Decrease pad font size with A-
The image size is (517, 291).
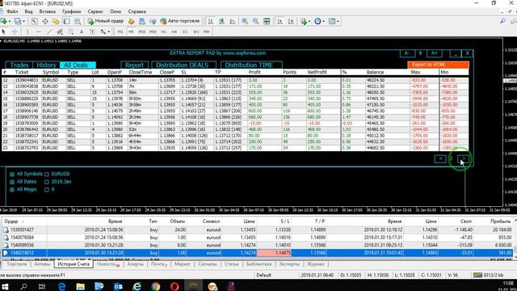407,53
